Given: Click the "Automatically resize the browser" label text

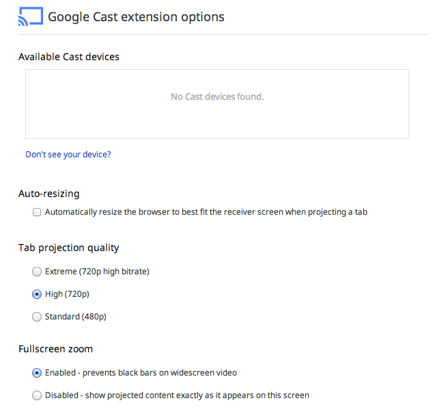Looking at the screenshot, I should pyautogui.click(x=206, y=212).
